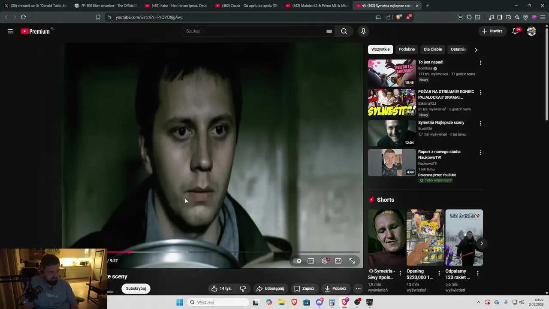
Task: Open the browser extensions puzzle icon
Action: [x=469, y=17]
